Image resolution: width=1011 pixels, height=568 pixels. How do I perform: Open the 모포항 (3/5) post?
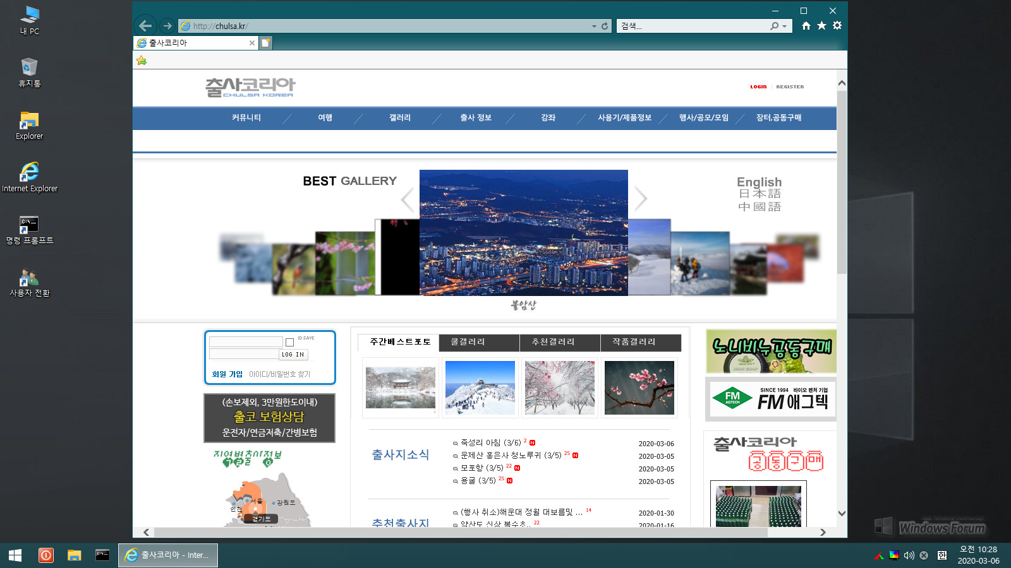481,468
